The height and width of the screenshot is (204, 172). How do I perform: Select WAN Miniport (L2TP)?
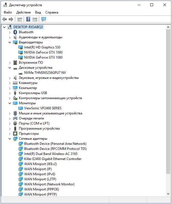click(x=40, y=179)
